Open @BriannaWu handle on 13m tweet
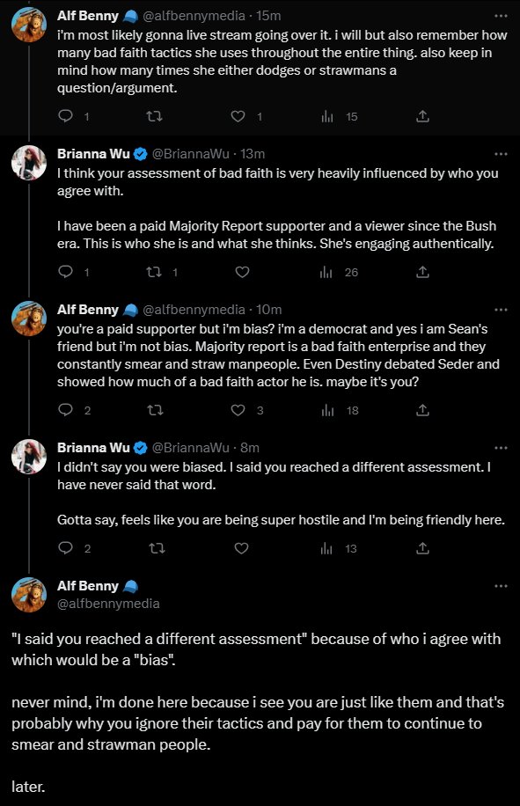Image resolution: width=520 pixels, height=806 pixels. [x=191, y=154]
